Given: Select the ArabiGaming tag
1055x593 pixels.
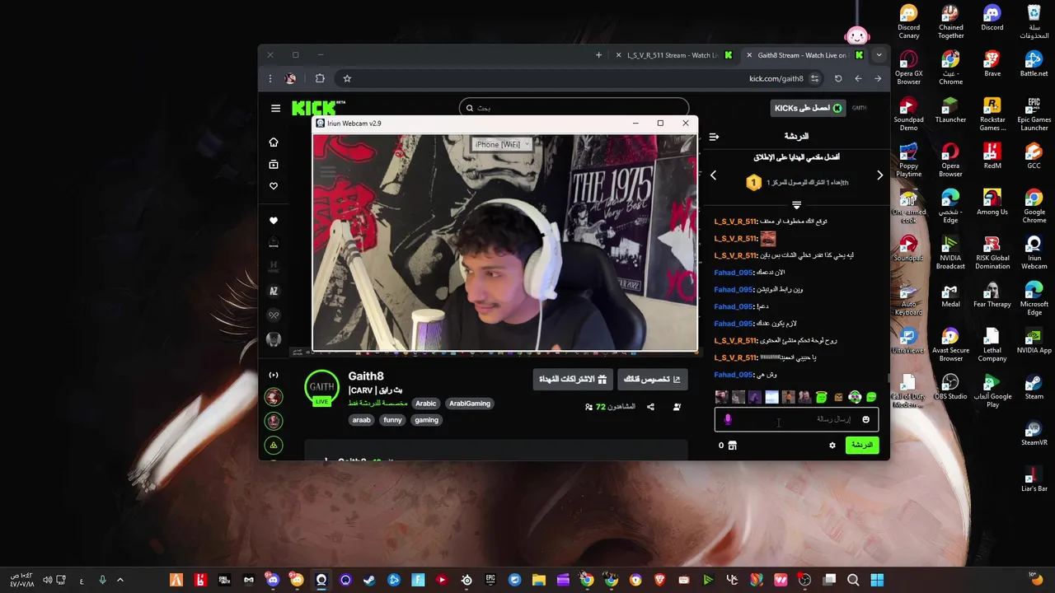Looking at the screenshot, I should coord(470,404).
